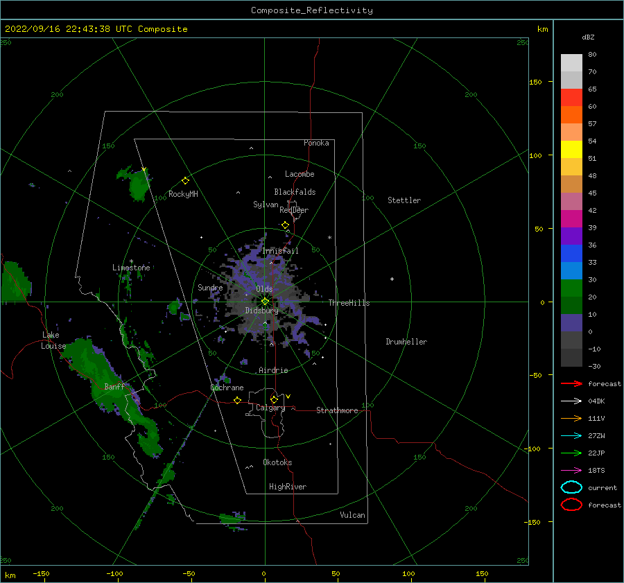Click the Ponoka city label
Screen dimensions: 624x583
pyautogui.click(x=316, y=143)
